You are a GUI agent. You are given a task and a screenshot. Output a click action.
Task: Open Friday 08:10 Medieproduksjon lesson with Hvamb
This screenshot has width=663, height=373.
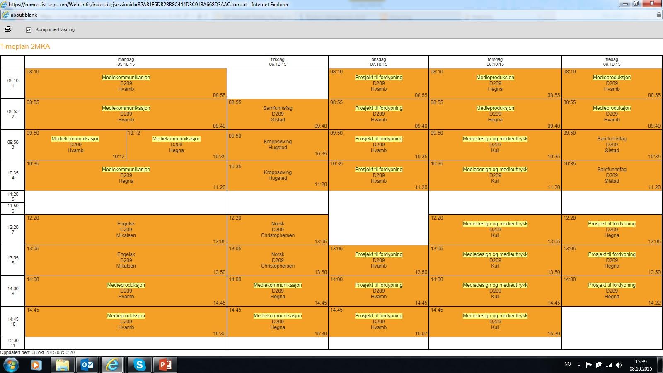coord(612,83)
